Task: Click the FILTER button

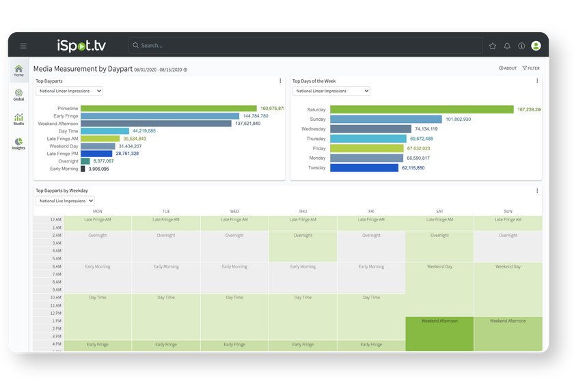Action: [531, 68]
